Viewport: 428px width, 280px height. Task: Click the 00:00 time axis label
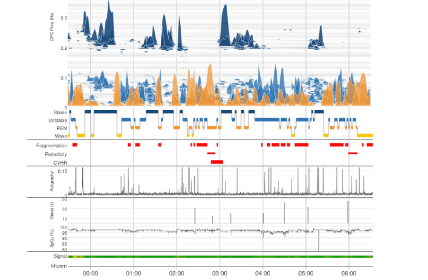pyautogui.click(x=90, y=274)
